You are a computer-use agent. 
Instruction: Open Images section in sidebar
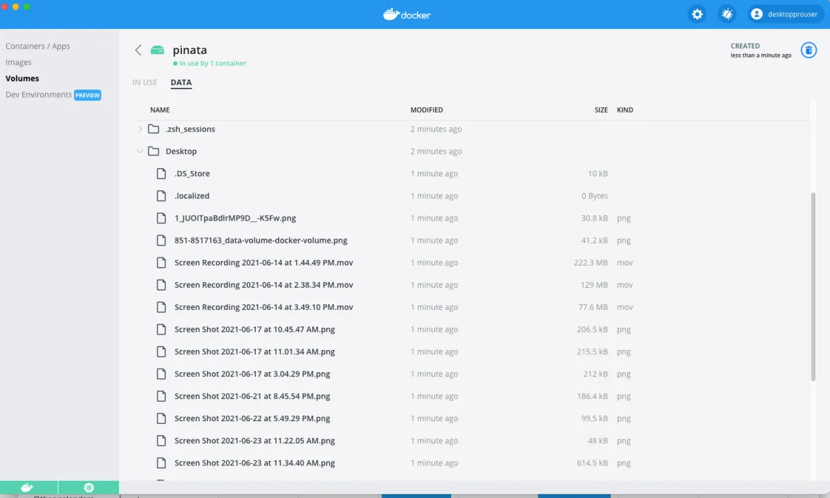(x=19, y=62)
